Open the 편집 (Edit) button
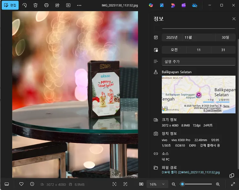239x190 pixels. pyautogui.click(x=10, y=5)
